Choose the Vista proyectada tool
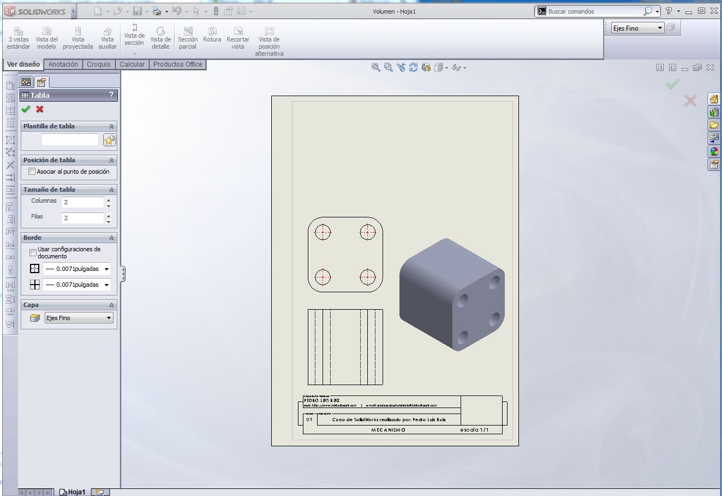The width and height of the screenshot is (722, 496). [78, 39]
